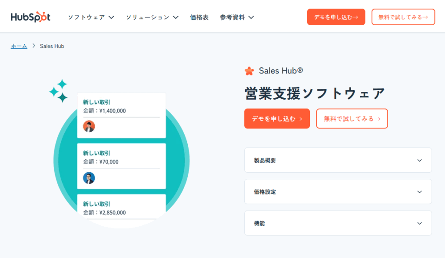This screenshot has width=445, height=258.
Task: Click 無料で試してみる button below heading
Action: pyautogui.click(x=352, y=118)
